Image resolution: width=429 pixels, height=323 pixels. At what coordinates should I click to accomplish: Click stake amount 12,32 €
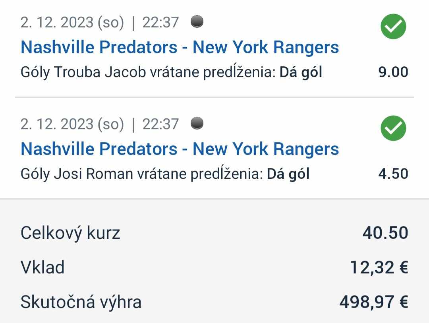click(x=379, y=267)
